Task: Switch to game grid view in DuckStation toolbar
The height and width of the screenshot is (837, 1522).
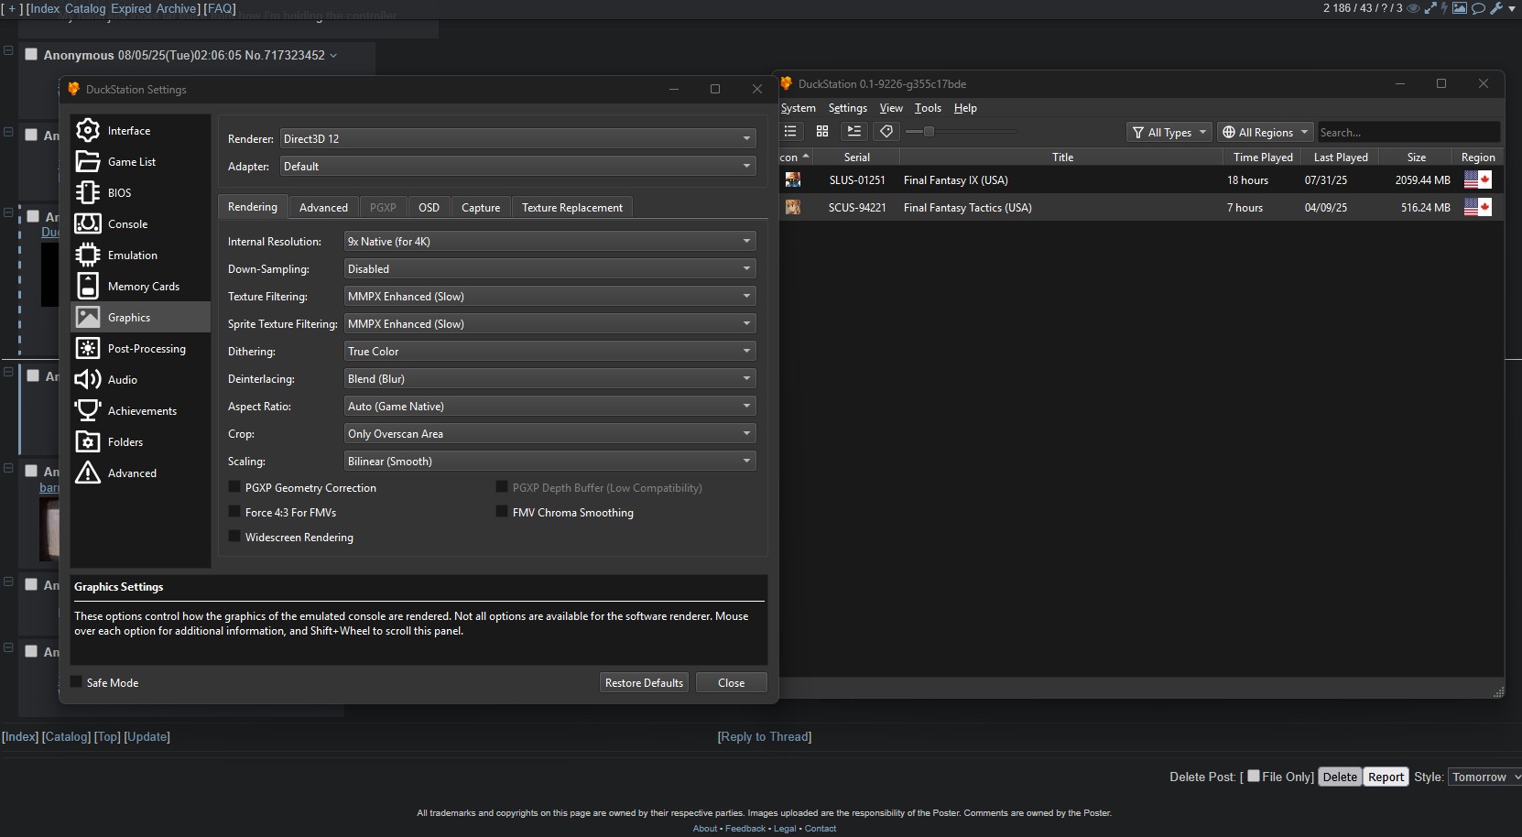Action: click(822, 132)
